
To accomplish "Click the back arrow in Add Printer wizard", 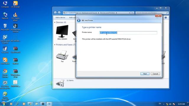I will pos(79,20).
